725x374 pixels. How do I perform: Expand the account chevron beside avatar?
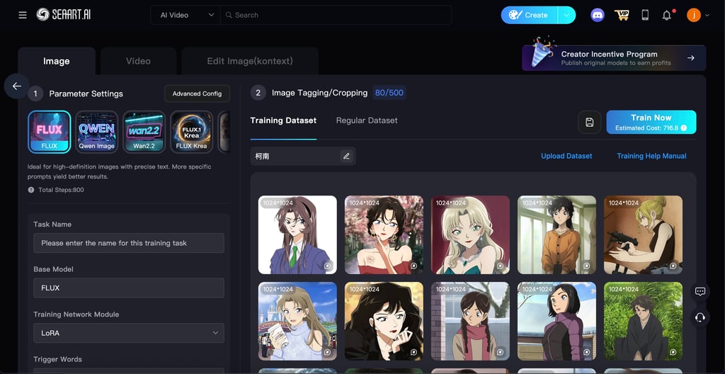[707, 16]
